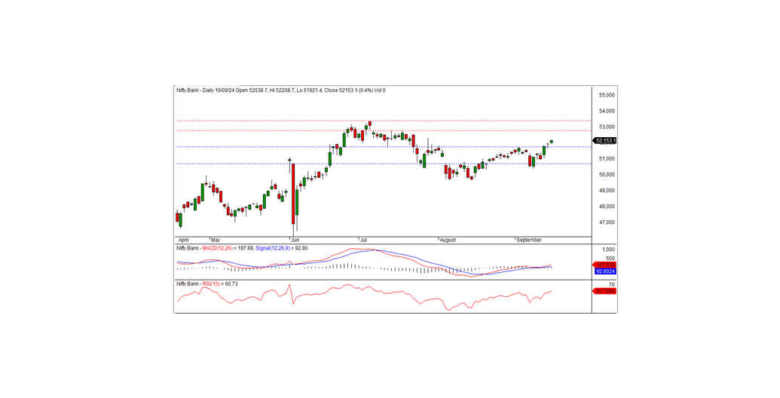The height and width of the screenshot is (398, 780).
Task: Click the red MACD value tag 197.88
Action: [605, 265]
